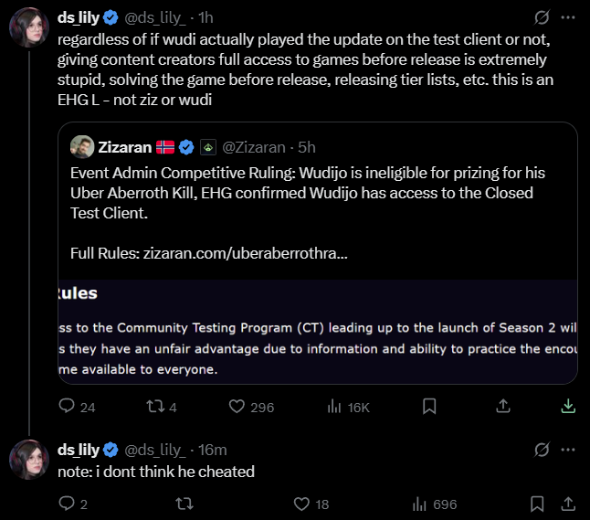Click the green download icon

[568, 406]
